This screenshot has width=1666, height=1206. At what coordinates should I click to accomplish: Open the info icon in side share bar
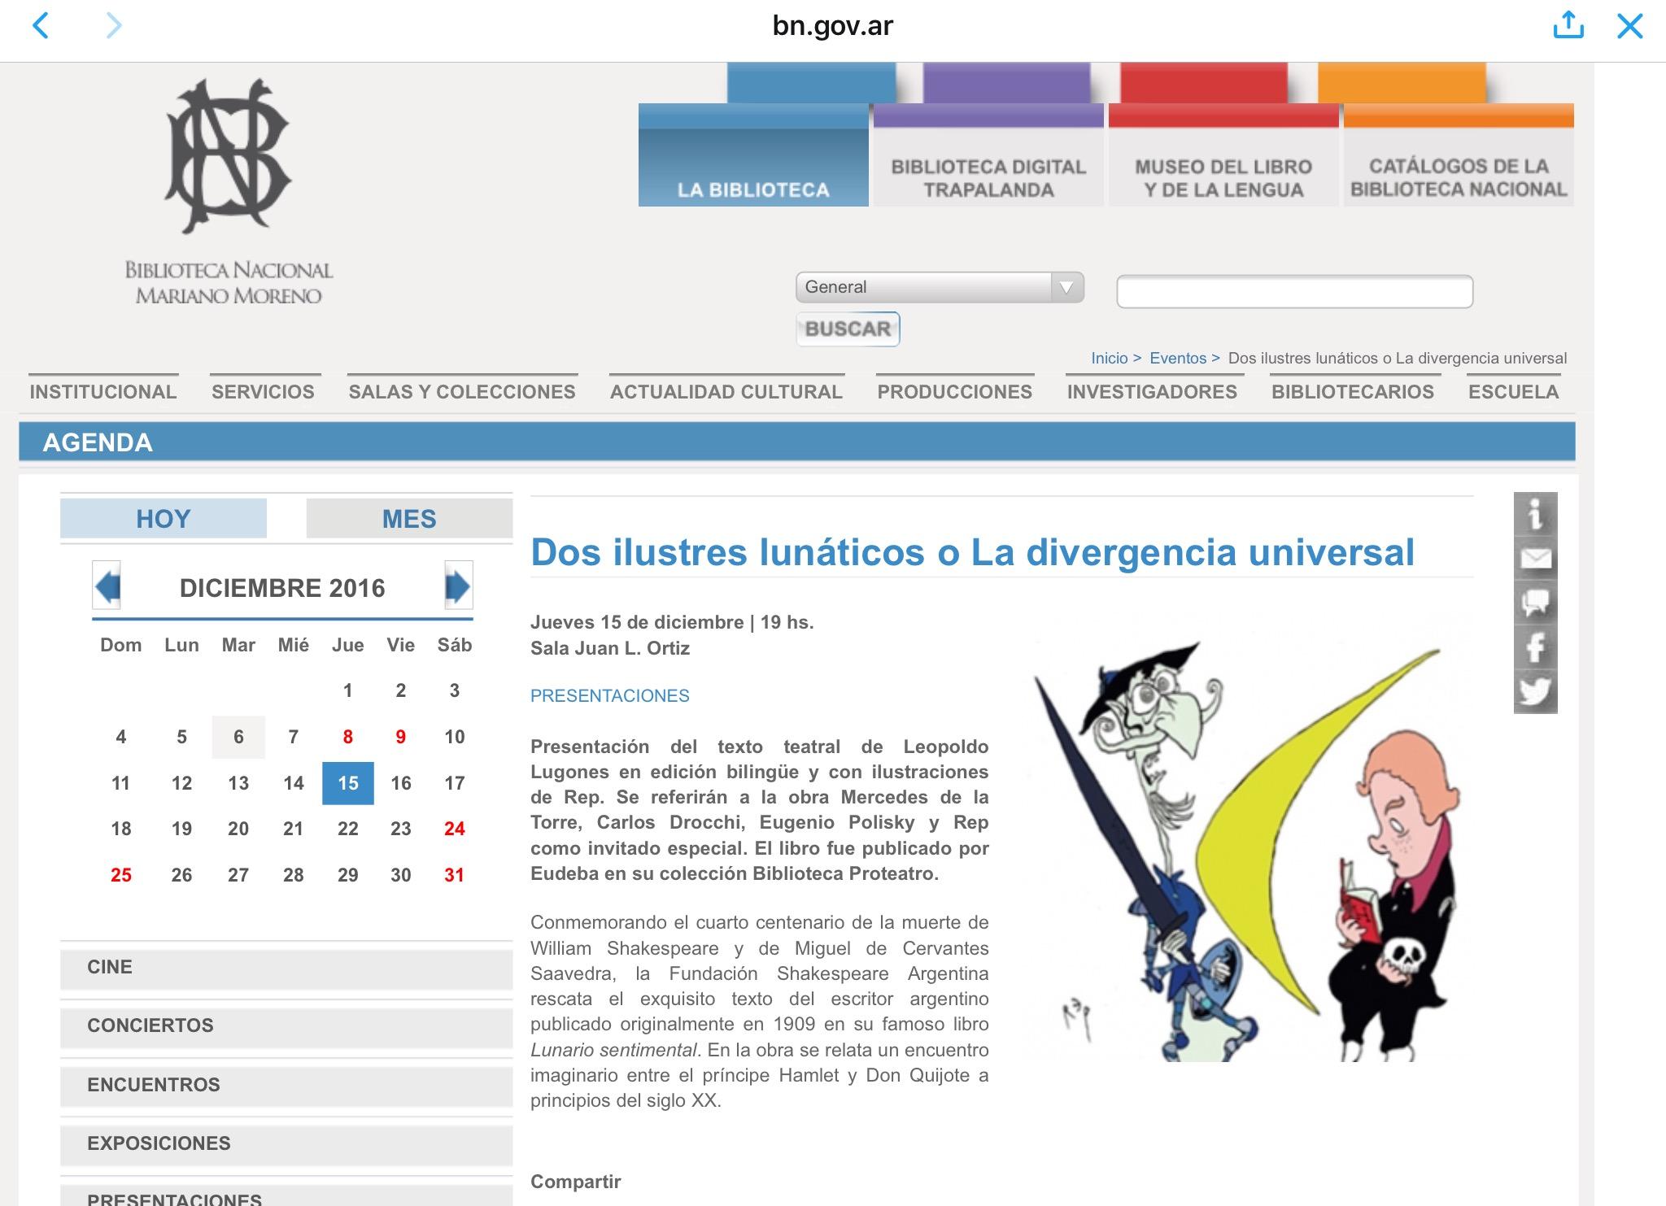[1535, 514]
